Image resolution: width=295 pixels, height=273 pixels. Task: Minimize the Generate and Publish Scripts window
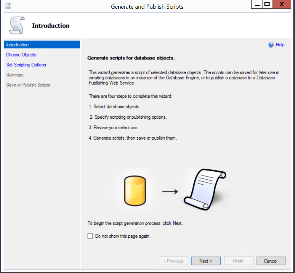tap(257, 5)
